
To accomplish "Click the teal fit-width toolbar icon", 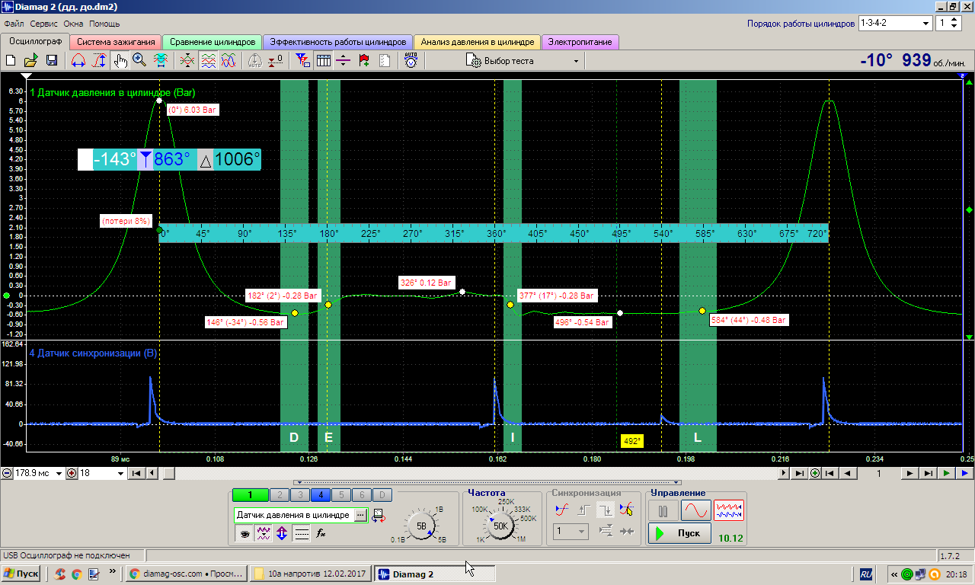I will point(161,61).
